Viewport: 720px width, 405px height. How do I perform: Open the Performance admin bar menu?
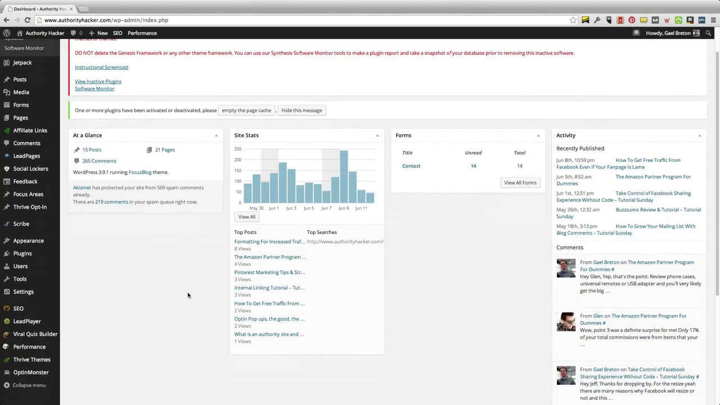(x=142, y=33)
